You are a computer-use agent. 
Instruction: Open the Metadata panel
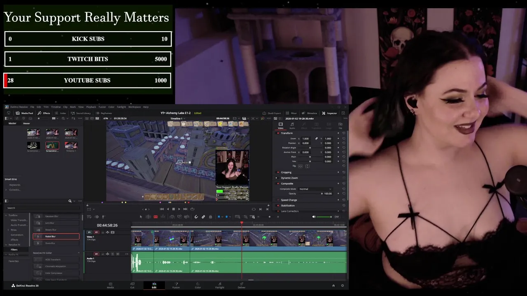[x=310, y=113]
